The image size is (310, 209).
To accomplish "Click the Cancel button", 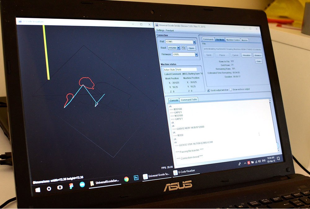I will click(235, 55).
